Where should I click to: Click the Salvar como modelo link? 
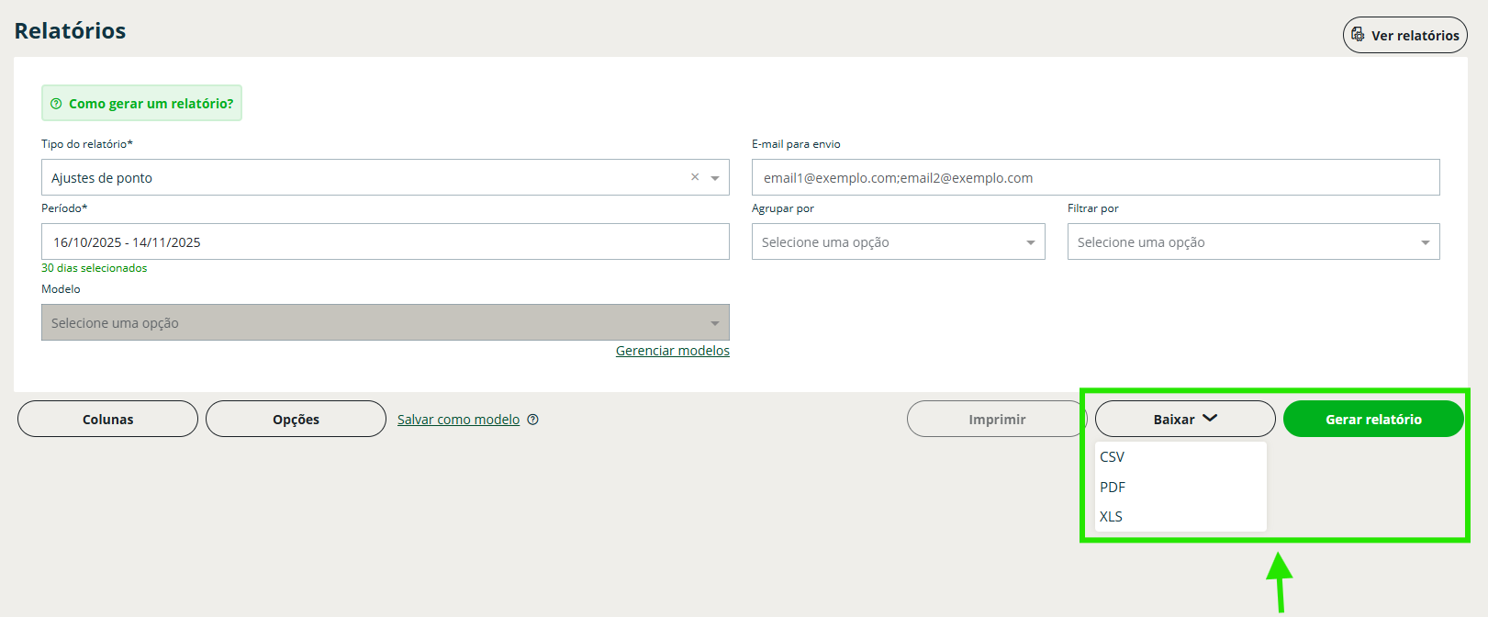(x=458, y=420)
